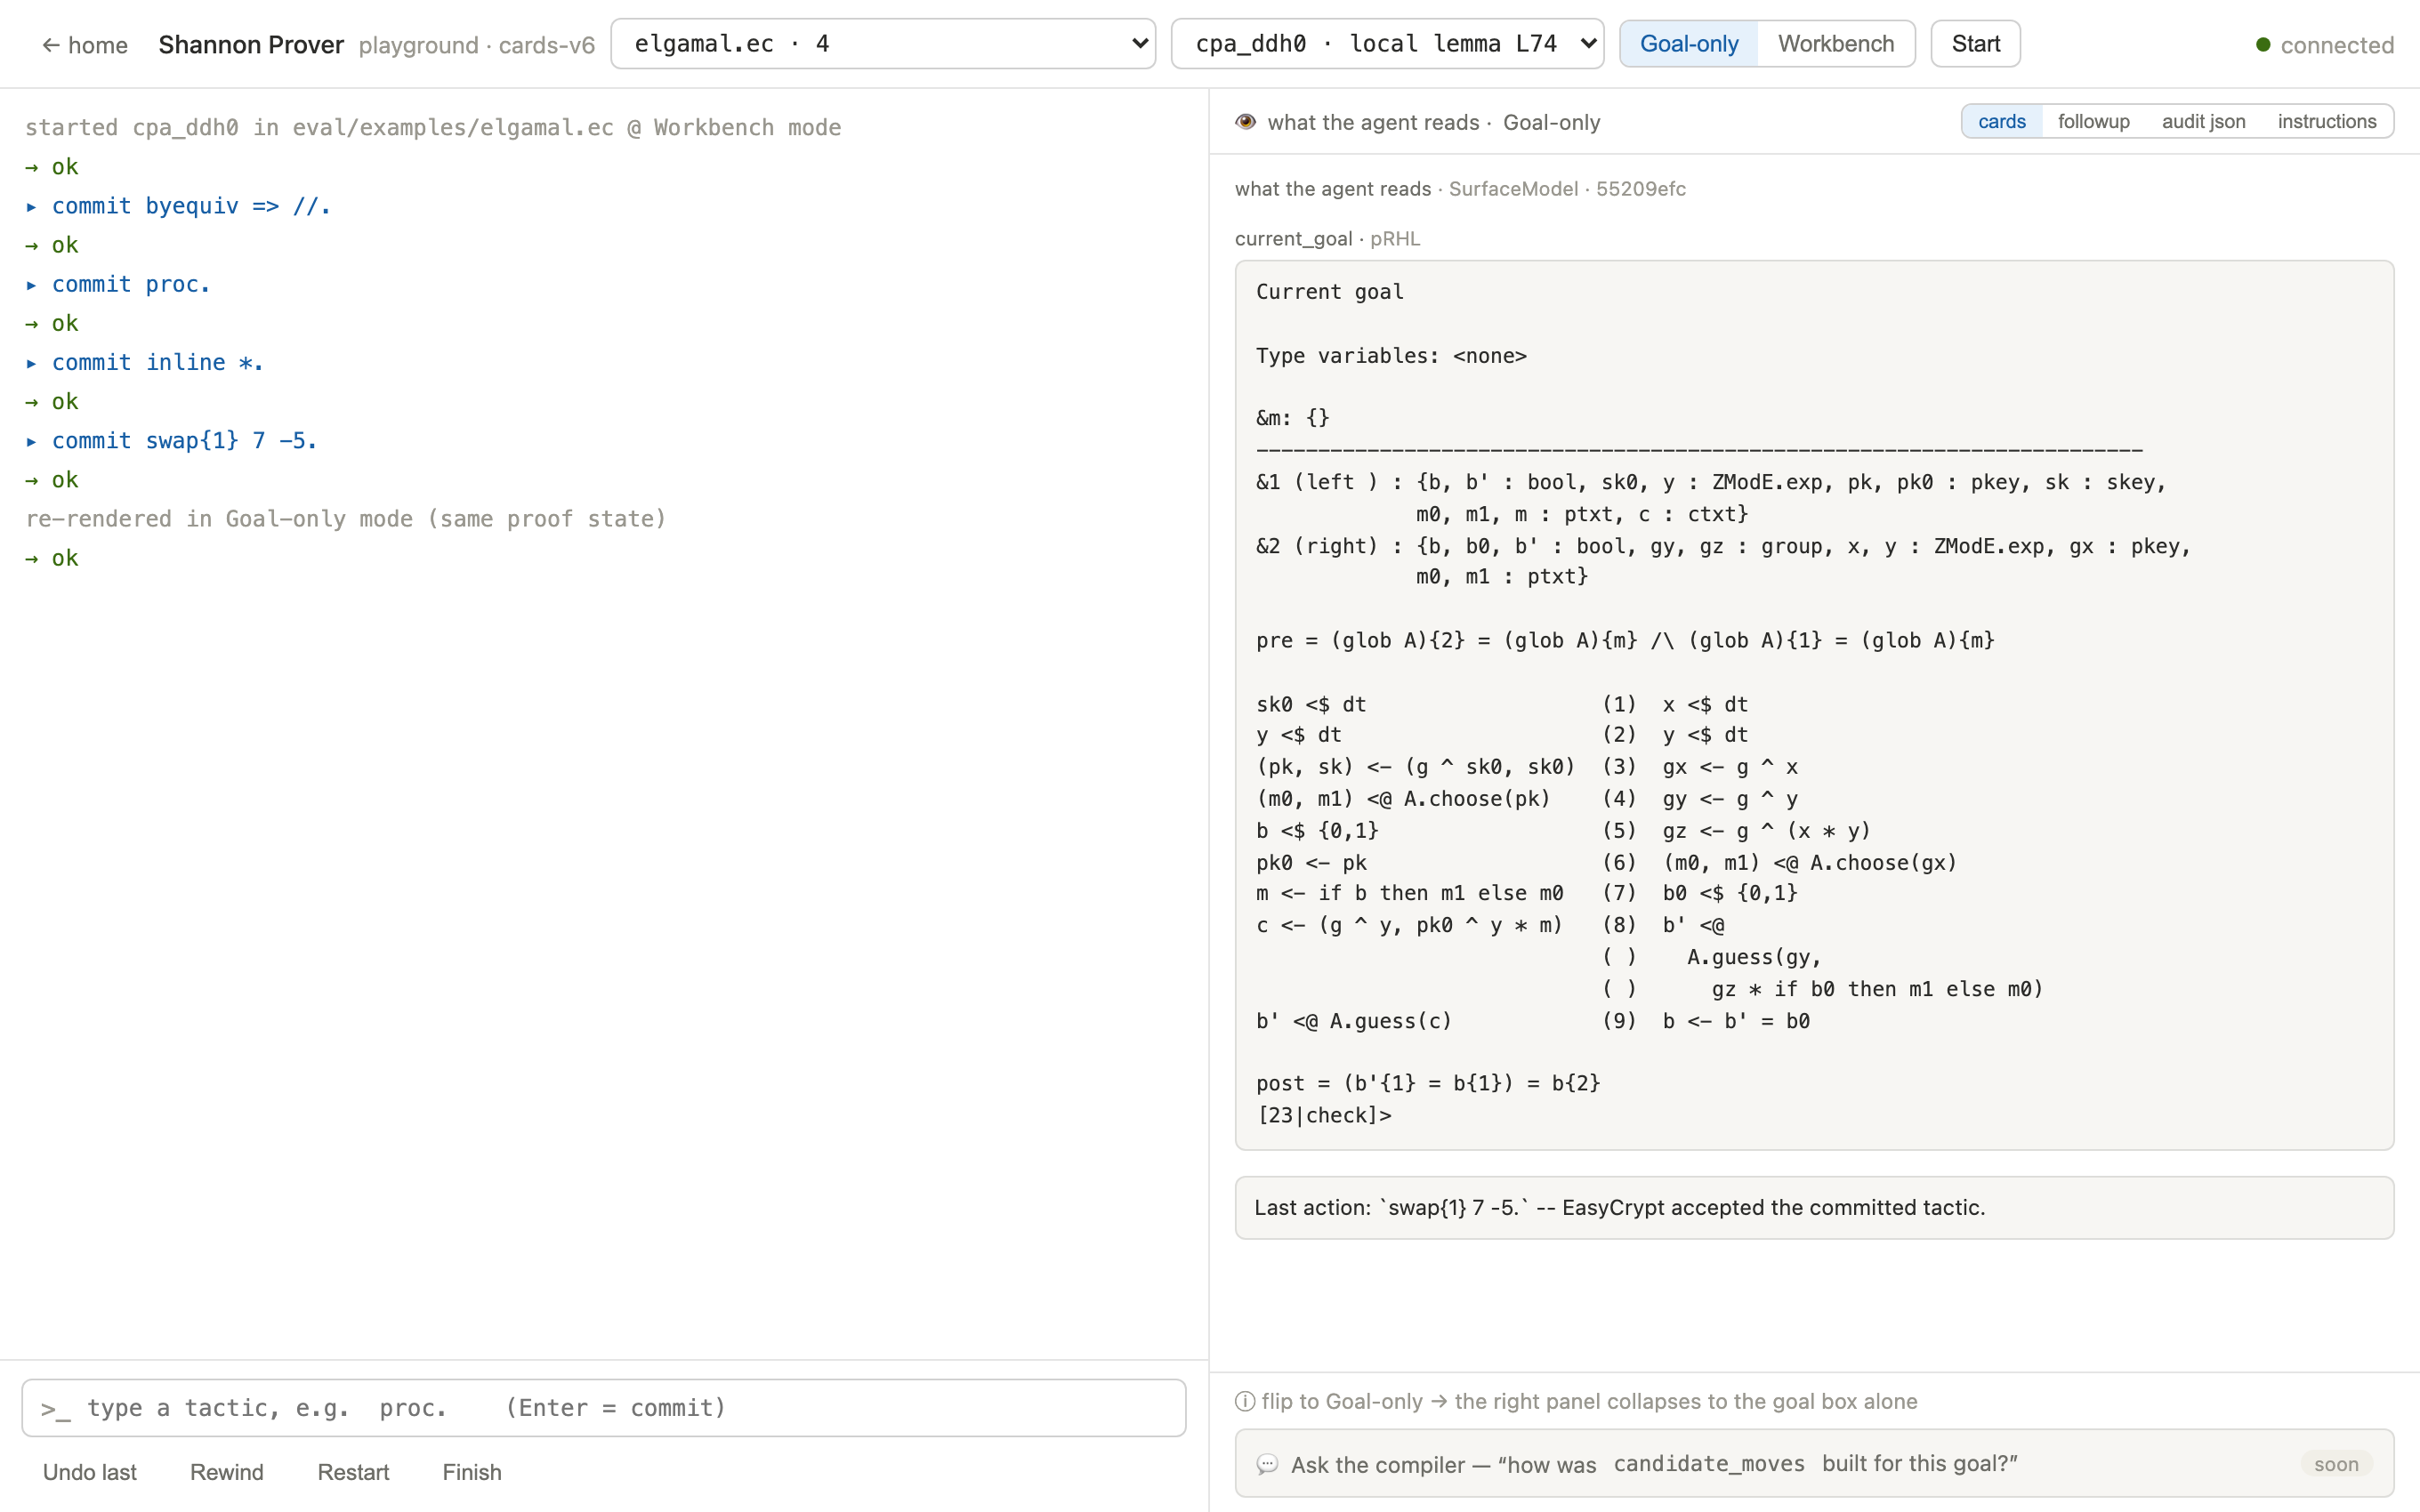
Task: Click 're-rendered in Goal-only mode' log line
Action: point(346,519)
